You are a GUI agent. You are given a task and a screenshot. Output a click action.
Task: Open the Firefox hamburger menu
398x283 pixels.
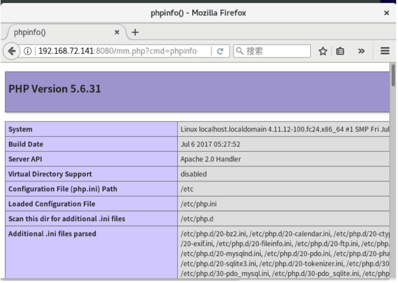click(385, 51)
